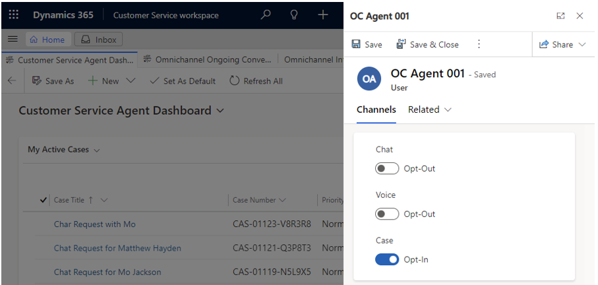Open the hamburger site map menu

point(13,40)
